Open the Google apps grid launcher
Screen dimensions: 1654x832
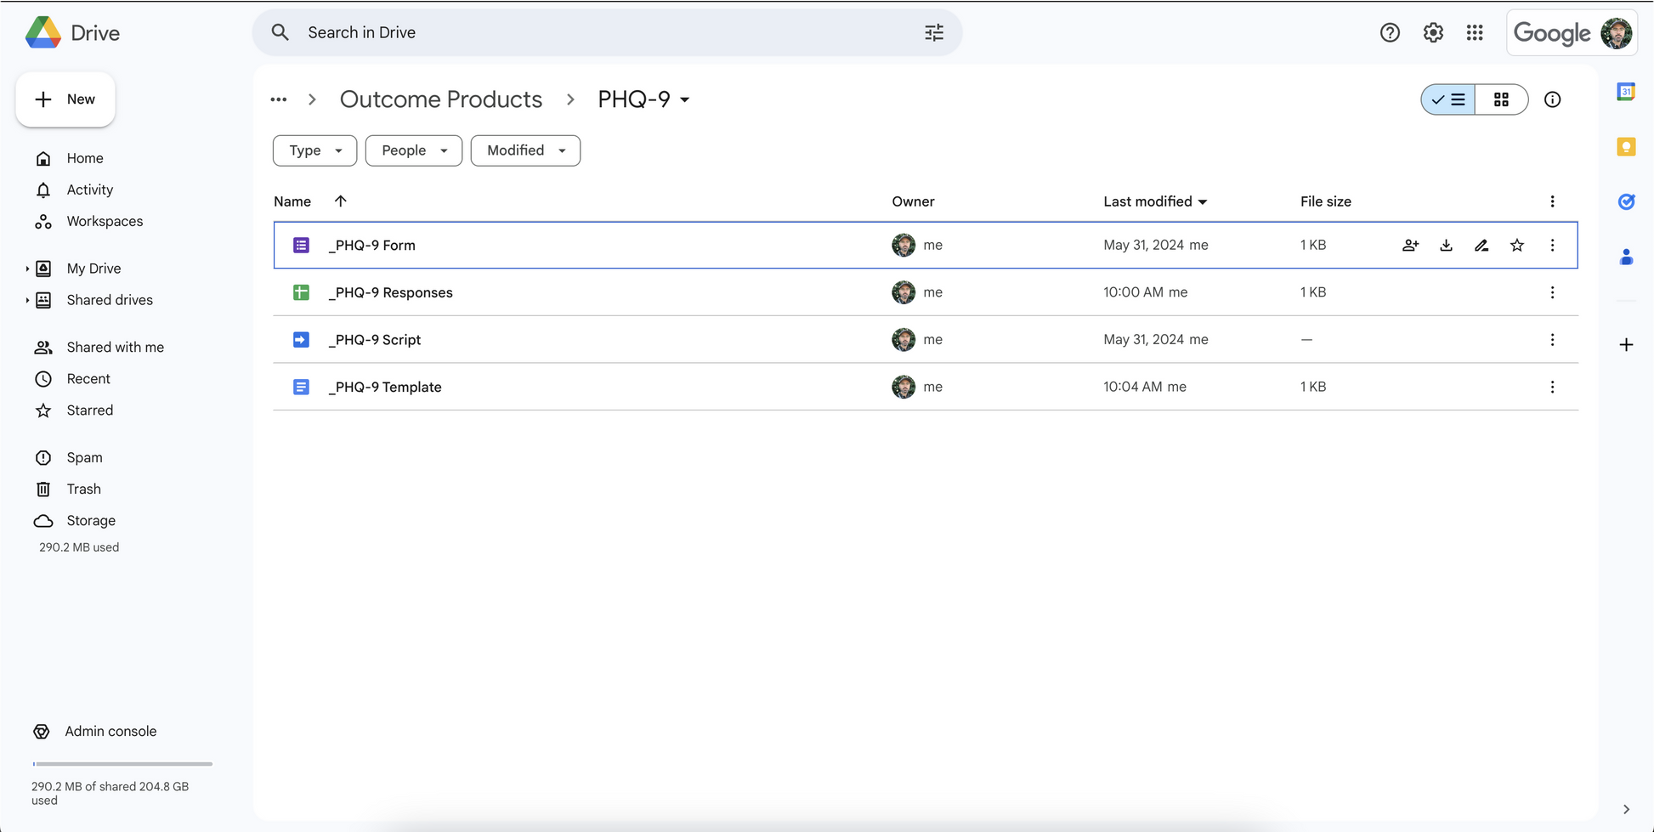point(1475,32)
